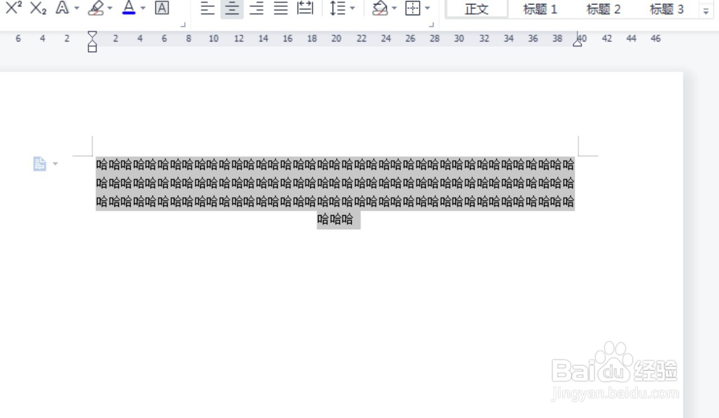Apply the 正文 style
Viewport: 719px width, 418px height.
pyautogui.click(x=477, y=9)
